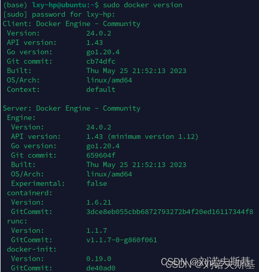Click the Client Docker Engine Community heading
259x272 pixels.
tap(72, 24)
